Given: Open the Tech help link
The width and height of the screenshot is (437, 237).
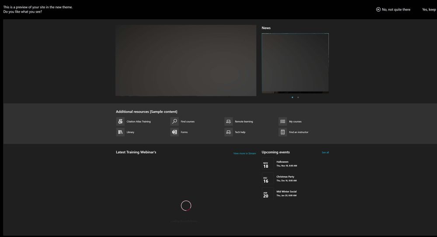Looking at the screenshot, I should [x=240, y=132].
